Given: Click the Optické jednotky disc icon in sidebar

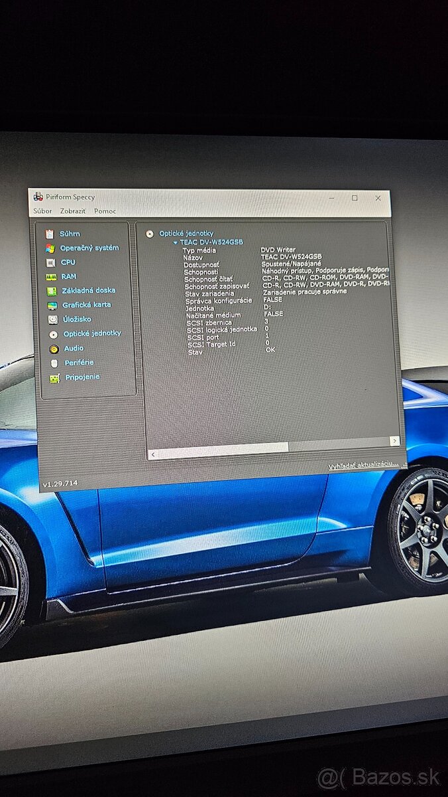Looking at the screenshot, I should pyautogui.click(x=53, y=334).
